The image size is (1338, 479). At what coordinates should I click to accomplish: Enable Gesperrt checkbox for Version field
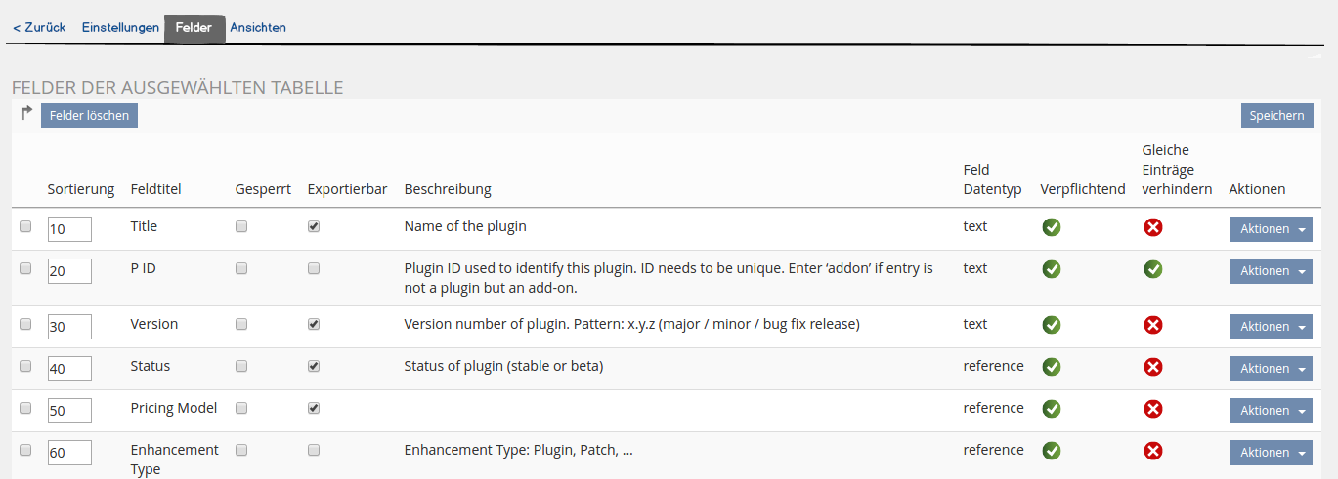(x=241, y=324)
